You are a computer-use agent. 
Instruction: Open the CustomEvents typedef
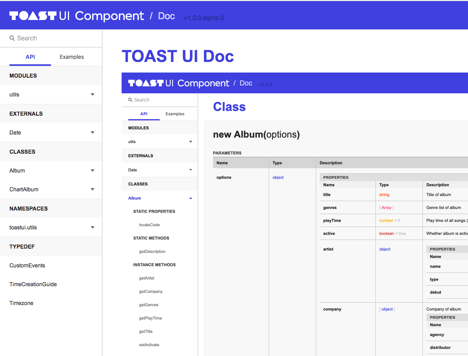tap(27, 265)
